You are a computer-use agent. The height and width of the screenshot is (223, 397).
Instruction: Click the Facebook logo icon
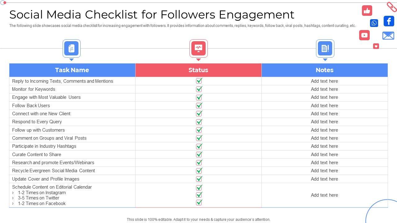coord(389,21)
